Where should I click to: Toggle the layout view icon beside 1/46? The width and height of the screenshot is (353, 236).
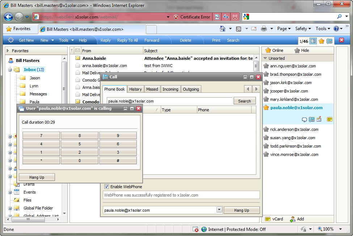[x=313, y=41]
